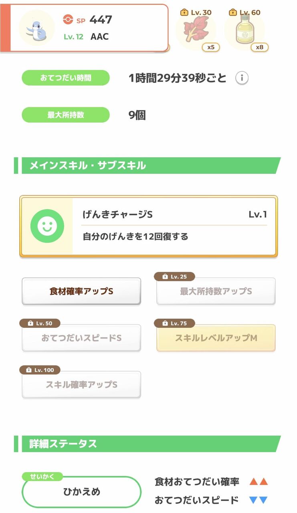Tap lock icon on Lv.100 badge

tap(28, 370)
